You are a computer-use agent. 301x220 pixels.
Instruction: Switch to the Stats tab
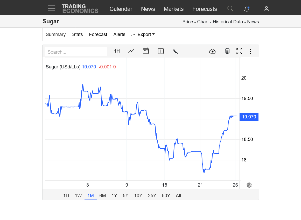[77, 34]
